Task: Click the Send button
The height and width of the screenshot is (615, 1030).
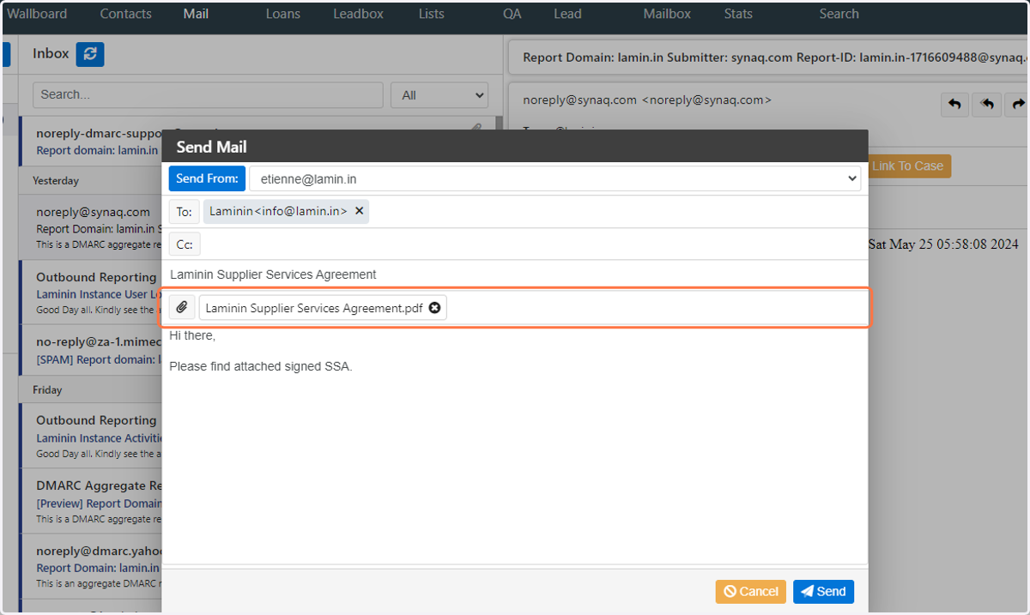Action: (823, 592)
